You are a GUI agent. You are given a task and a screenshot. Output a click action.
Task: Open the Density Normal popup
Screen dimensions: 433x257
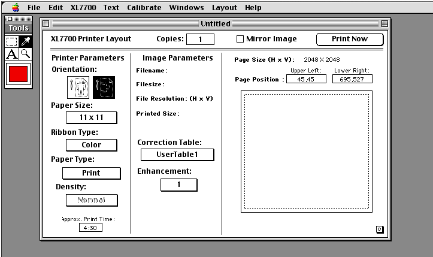point(92,200)
